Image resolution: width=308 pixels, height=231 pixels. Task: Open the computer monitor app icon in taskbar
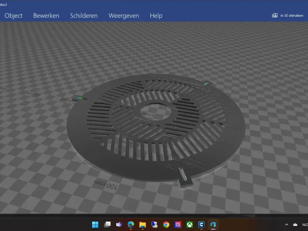pos(154,224)
